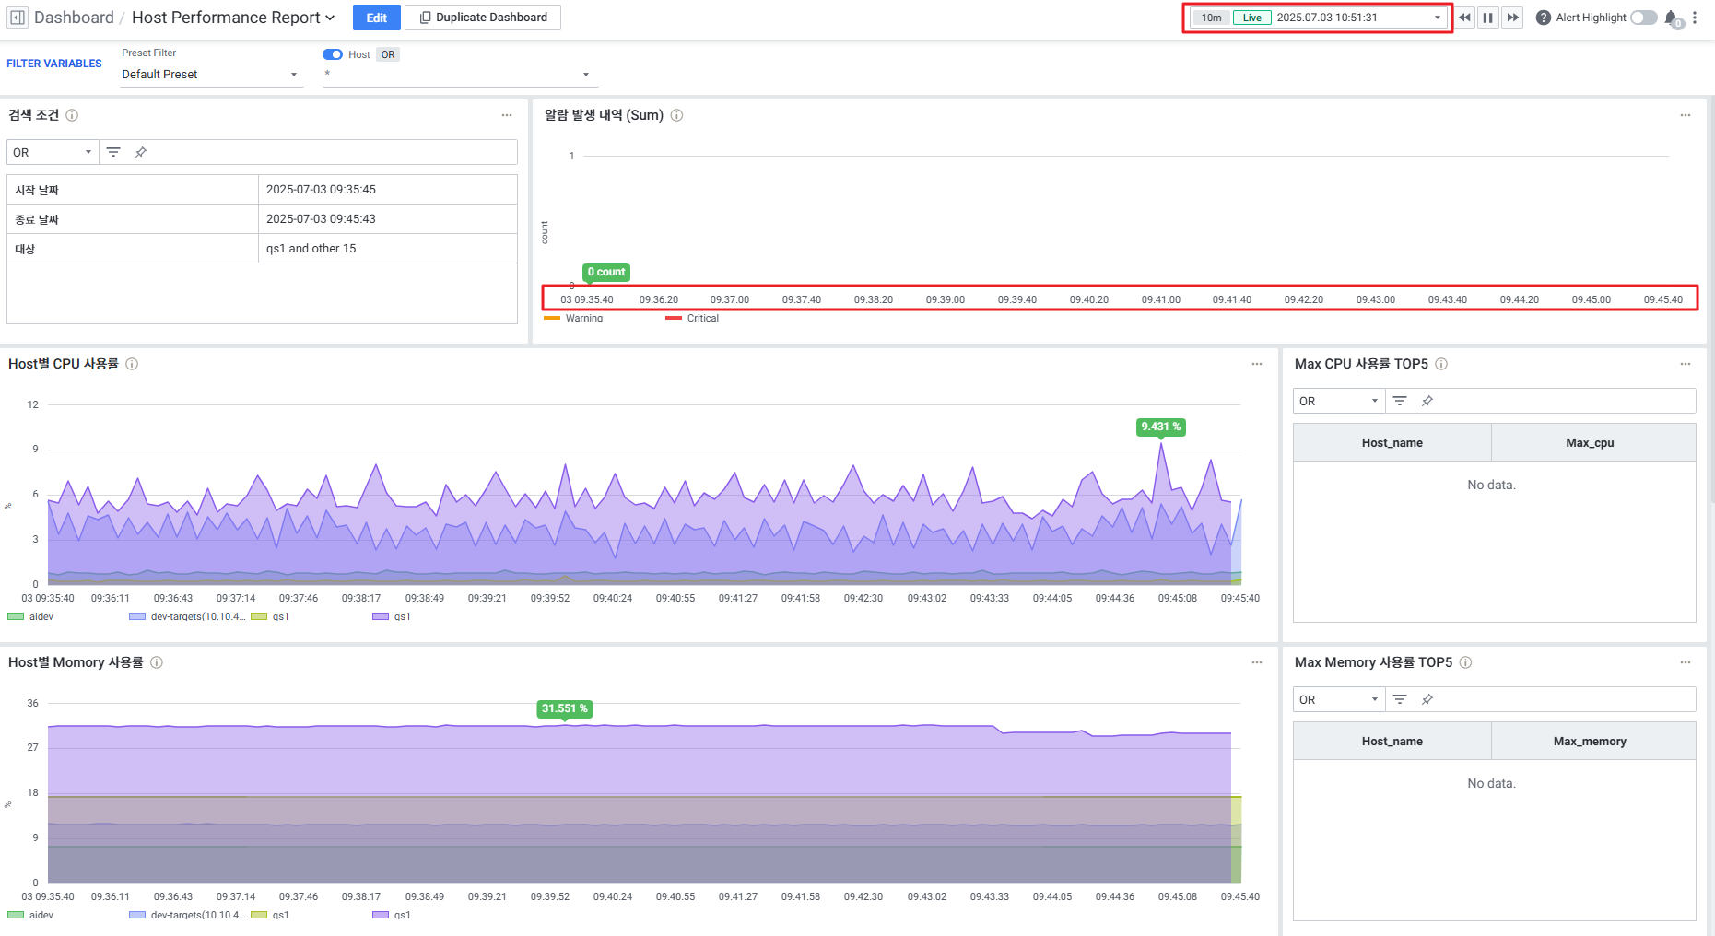This screenshot has width=1715, height=936.
Task: Enable the Alert Highlight switch
Action: click(x=1643, y=18)
